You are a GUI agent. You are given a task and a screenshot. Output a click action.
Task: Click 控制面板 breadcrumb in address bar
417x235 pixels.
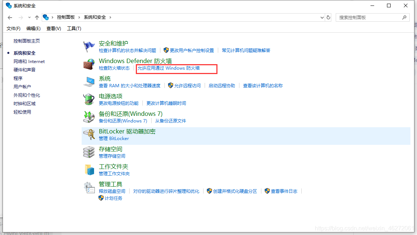click(x=66, y=17)
